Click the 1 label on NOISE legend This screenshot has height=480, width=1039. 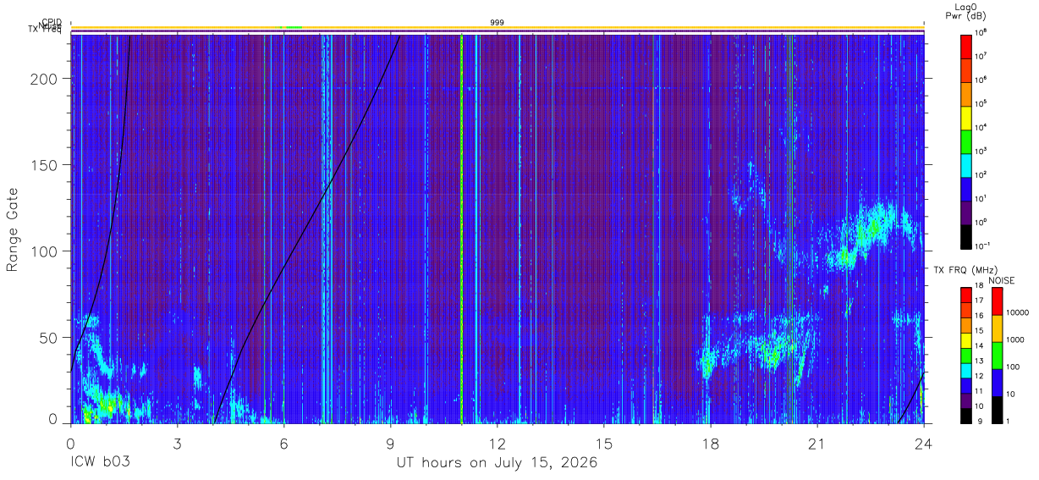pyautogui.click(x=1009, y=421)
